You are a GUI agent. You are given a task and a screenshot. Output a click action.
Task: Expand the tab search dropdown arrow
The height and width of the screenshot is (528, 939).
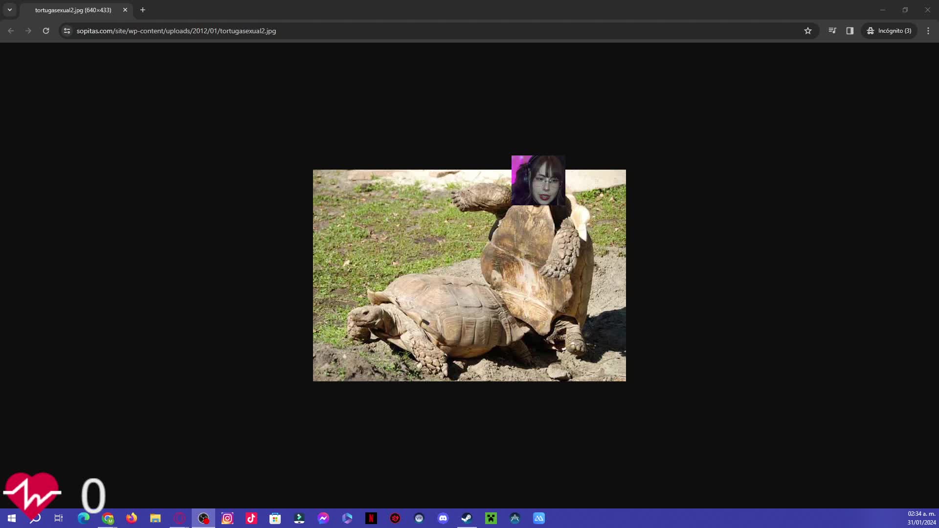tap(10, 10)
